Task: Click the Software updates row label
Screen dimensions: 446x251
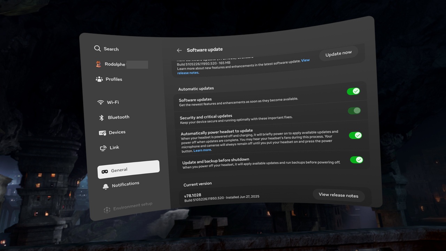Action: click(x=195, y=100)
